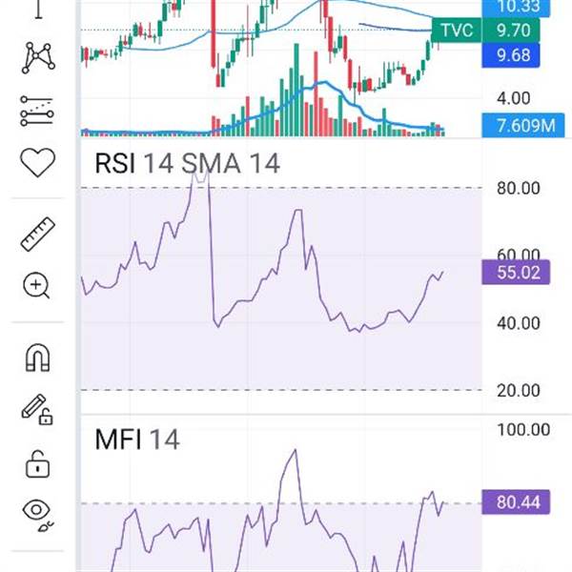Click the 100.00 MFI scale value
This screenshot has width=572, height=572.
(523, 430)
